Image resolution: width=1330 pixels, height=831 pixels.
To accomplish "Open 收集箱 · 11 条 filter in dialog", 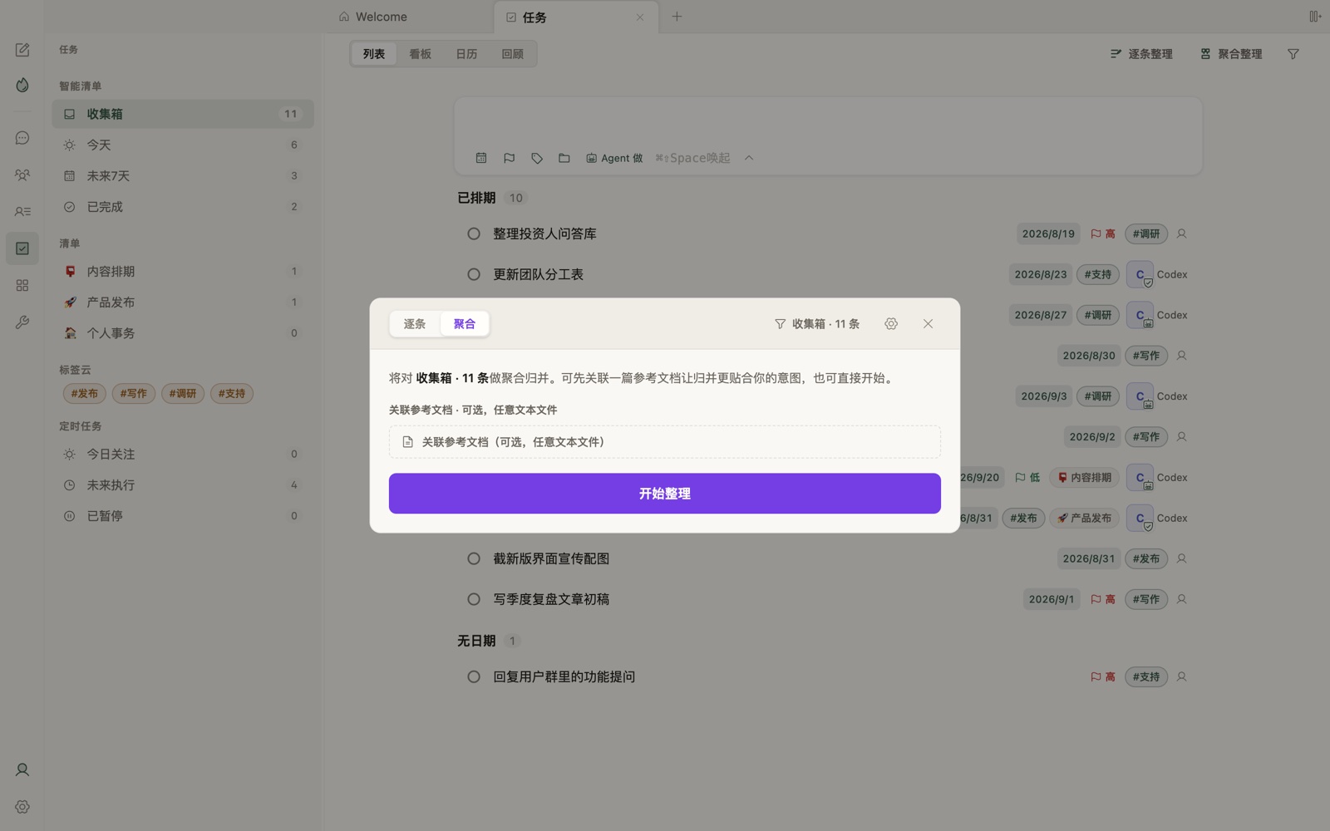I will click(x=817, y=324).
